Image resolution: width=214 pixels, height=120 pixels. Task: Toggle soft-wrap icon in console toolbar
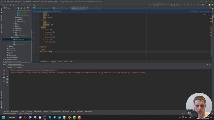[x=7, y=77]
